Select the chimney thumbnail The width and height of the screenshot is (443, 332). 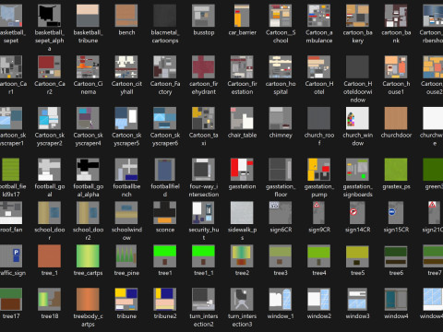281,118
